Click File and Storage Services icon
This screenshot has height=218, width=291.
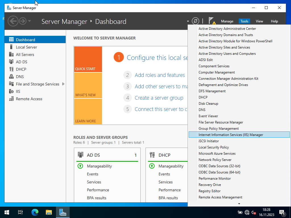[x=11, y=84]
